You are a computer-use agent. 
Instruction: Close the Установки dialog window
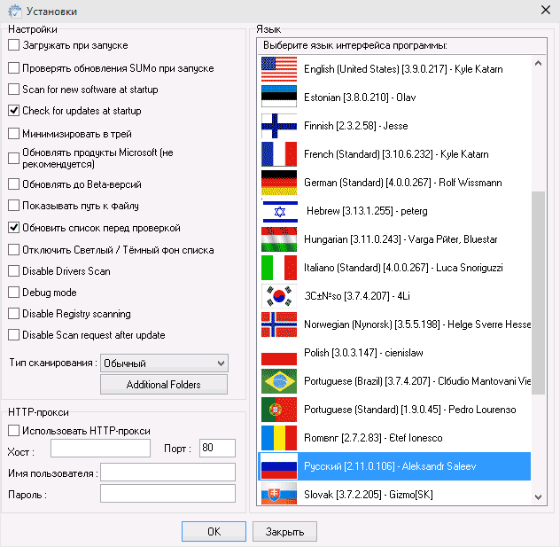click(545, 10)
